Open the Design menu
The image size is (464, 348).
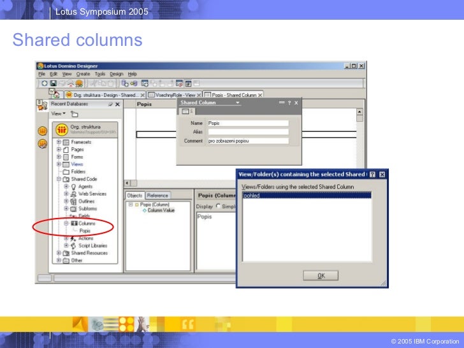[x=116, y=74]
